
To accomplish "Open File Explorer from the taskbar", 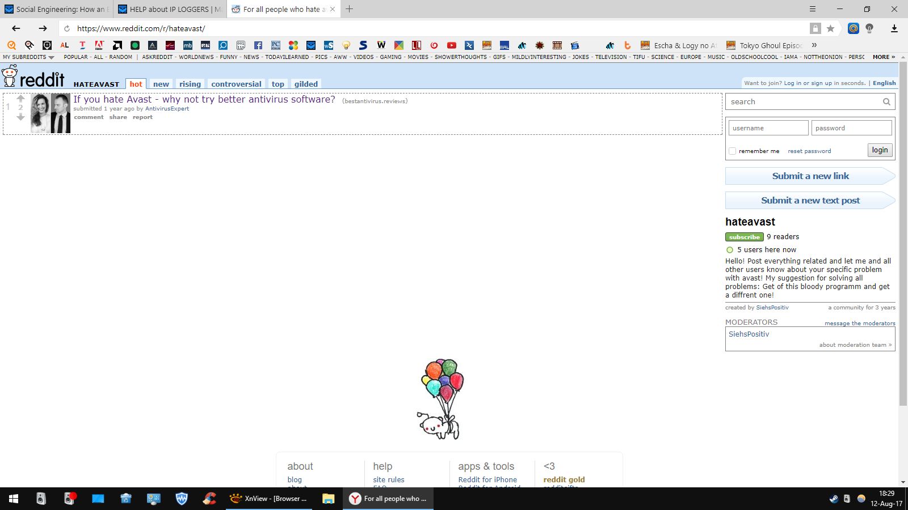I will pyautogui.click(x=328, y=499).
